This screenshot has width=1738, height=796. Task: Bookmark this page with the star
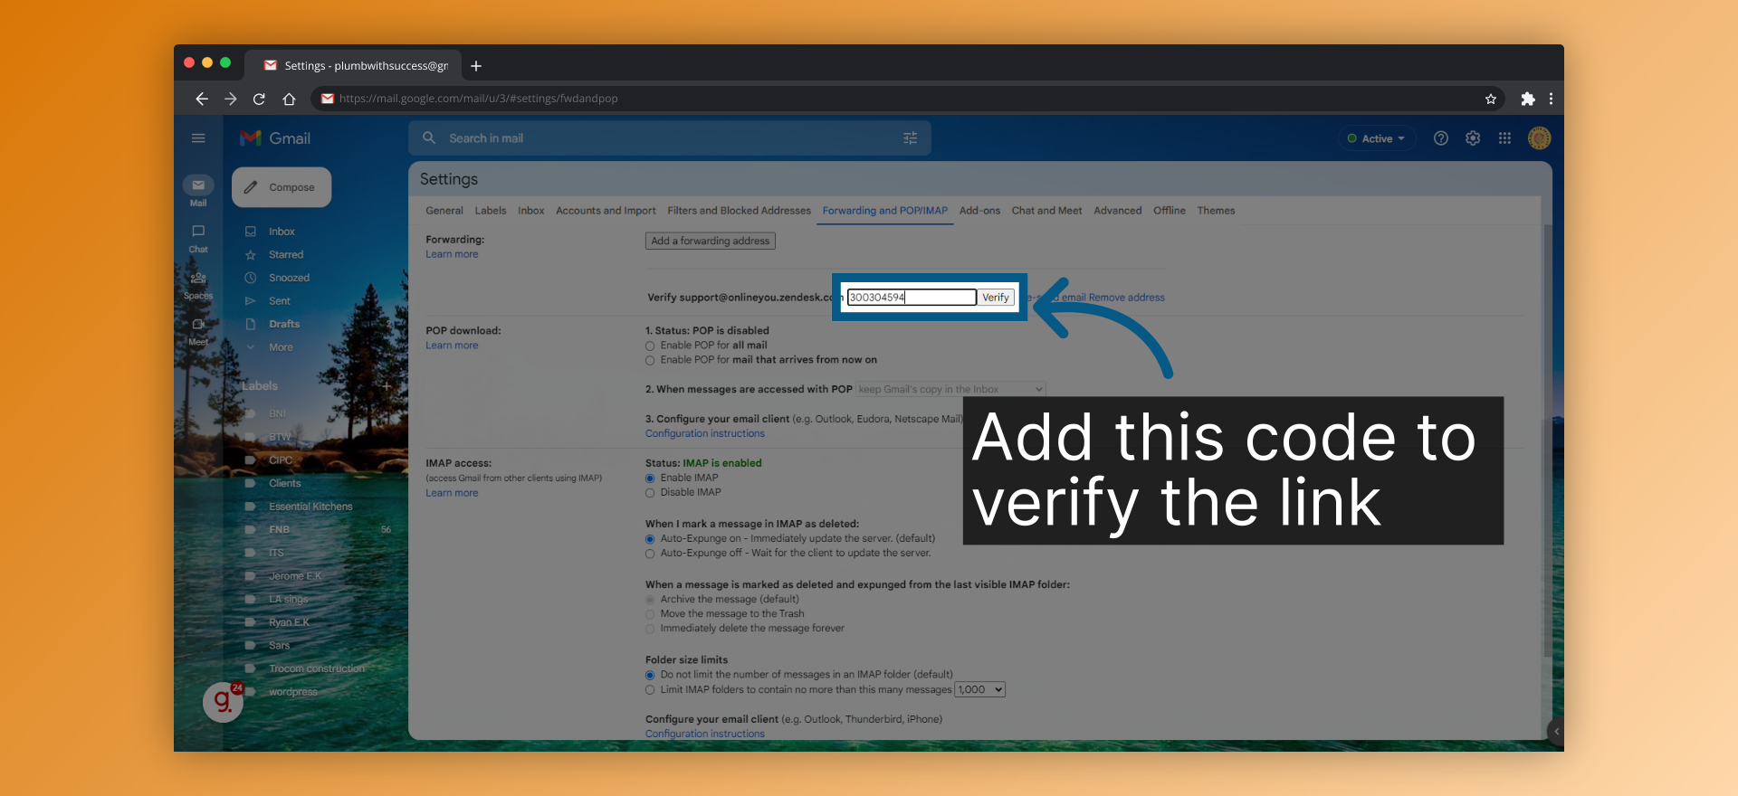coord(1490,99)
